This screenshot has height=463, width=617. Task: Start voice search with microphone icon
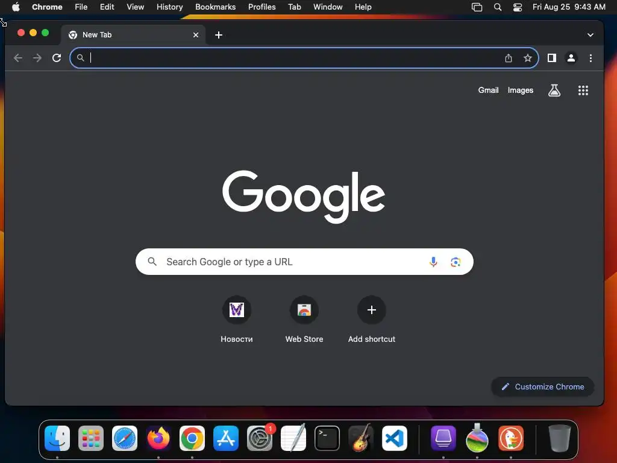pyautogui.click(x=433, y=262)
